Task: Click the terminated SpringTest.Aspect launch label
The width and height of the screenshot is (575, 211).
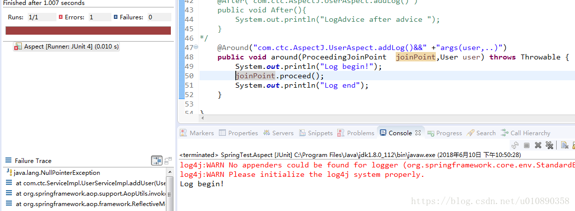Action: coord(350,155)
